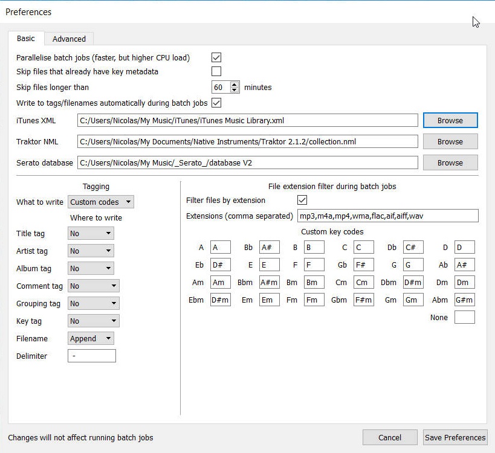Open the What to write dropdown

coord(100,202)
